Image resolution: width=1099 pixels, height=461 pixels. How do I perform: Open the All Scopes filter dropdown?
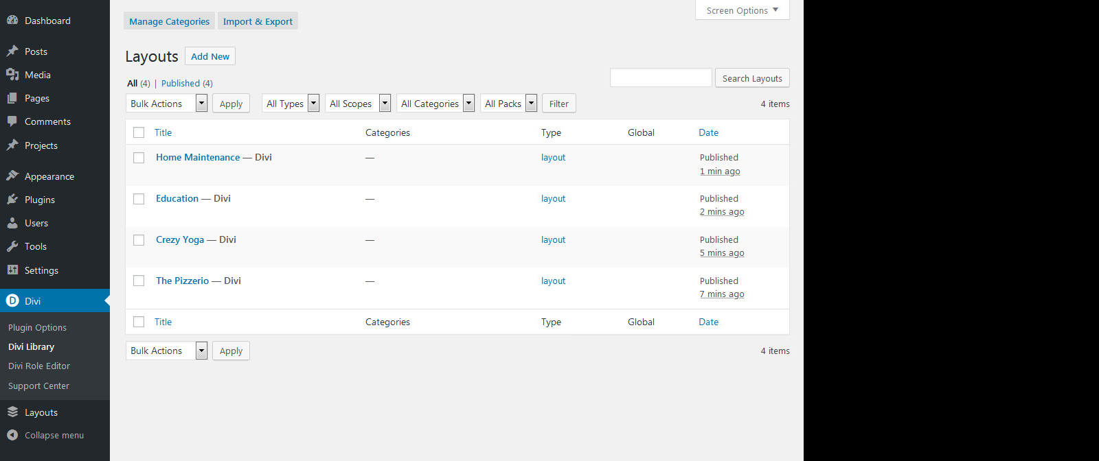358,104
